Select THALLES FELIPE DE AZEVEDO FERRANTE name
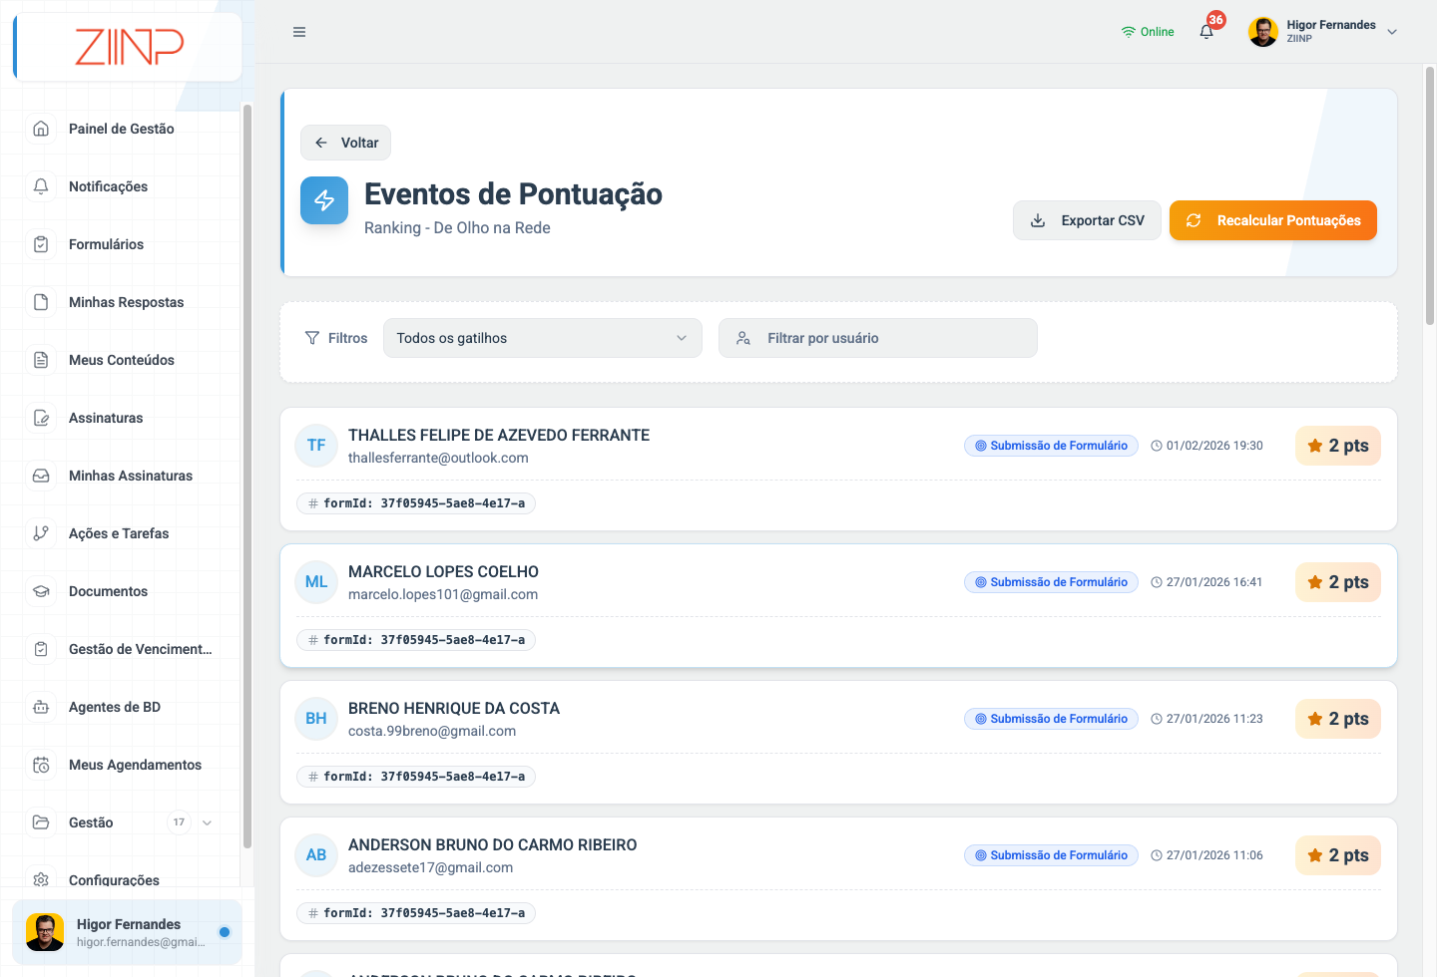 499,435
